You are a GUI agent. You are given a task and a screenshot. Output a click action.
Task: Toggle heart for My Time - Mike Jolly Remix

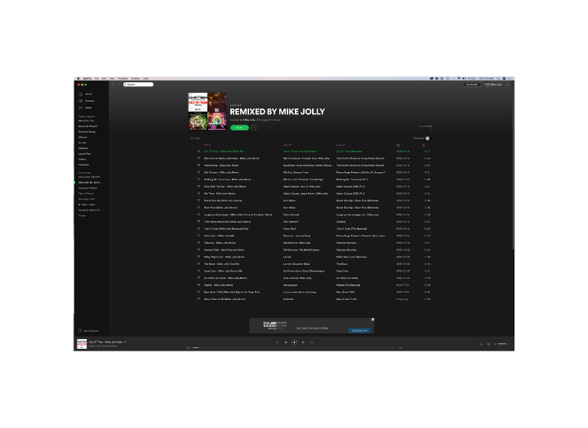(x=198, y=193)
